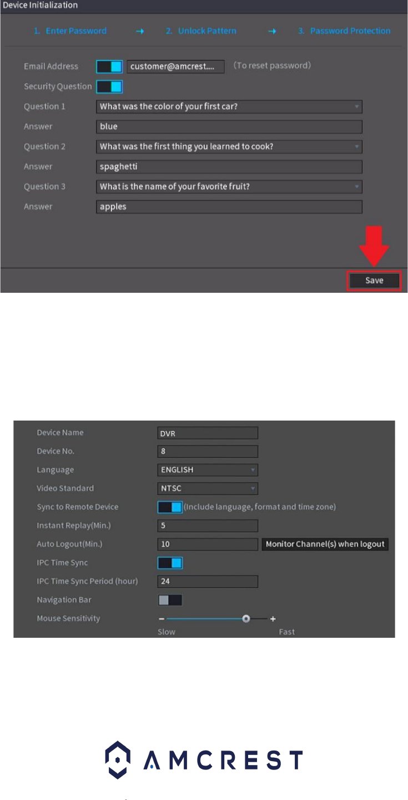The width and height of the screenshot is (408, 800).
Task: Open the Question 3 dropdown
Action: (x=229, y=187)
